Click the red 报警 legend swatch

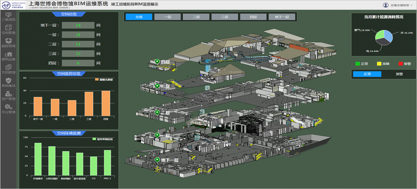(400, 64)
